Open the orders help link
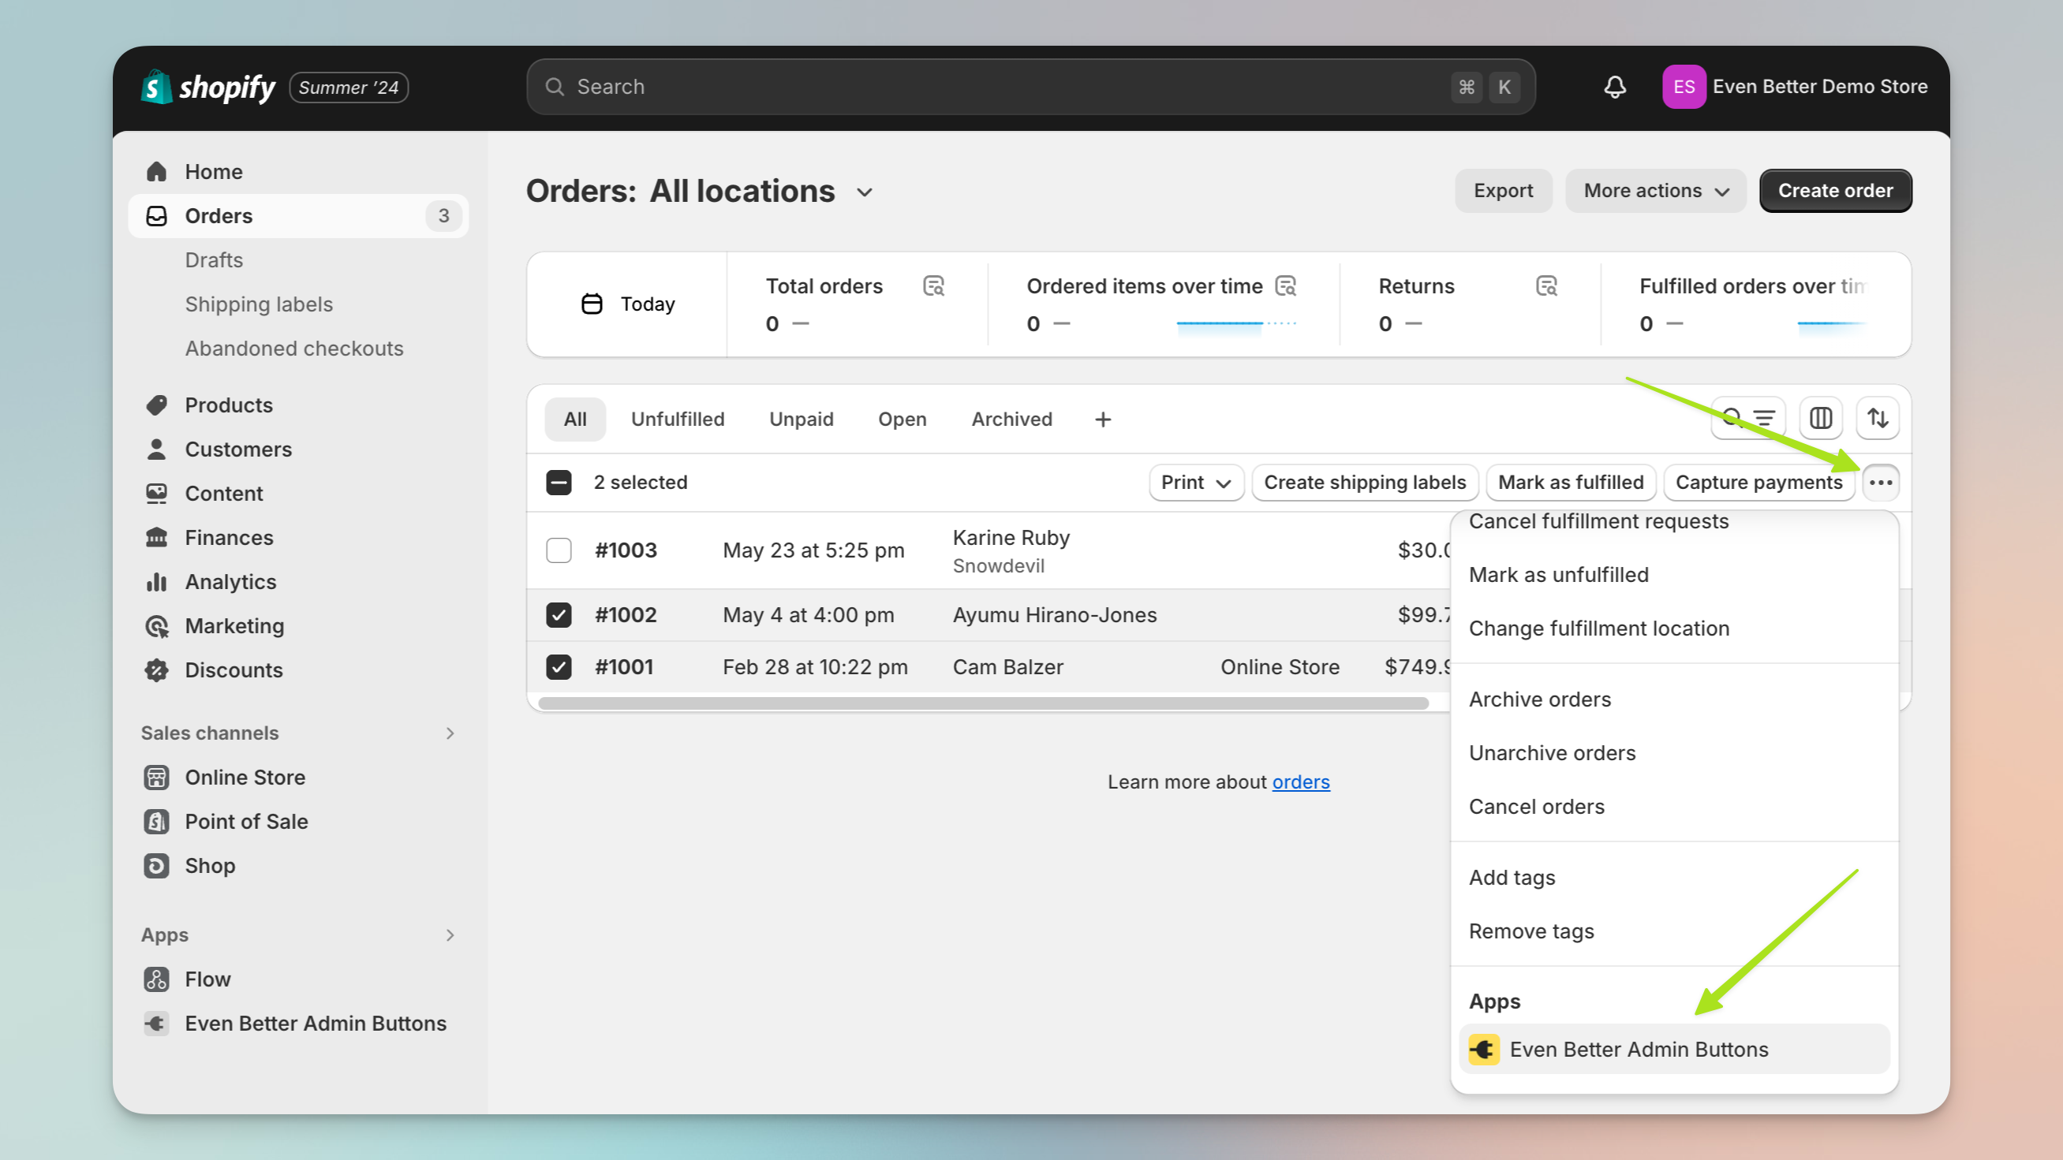This screenshot has width=2063, height=1160. pyautogui.click(x=1301, y=781)
